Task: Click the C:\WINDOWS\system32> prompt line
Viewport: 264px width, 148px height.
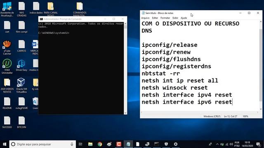Action: point(54,33)
